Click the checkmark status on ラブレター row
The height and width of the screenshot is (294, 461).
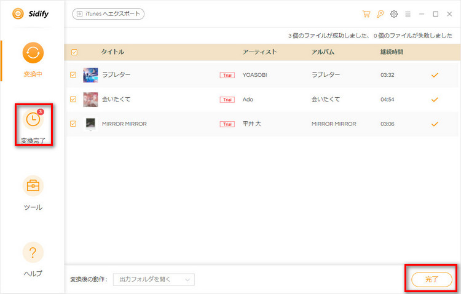point(435,75)
